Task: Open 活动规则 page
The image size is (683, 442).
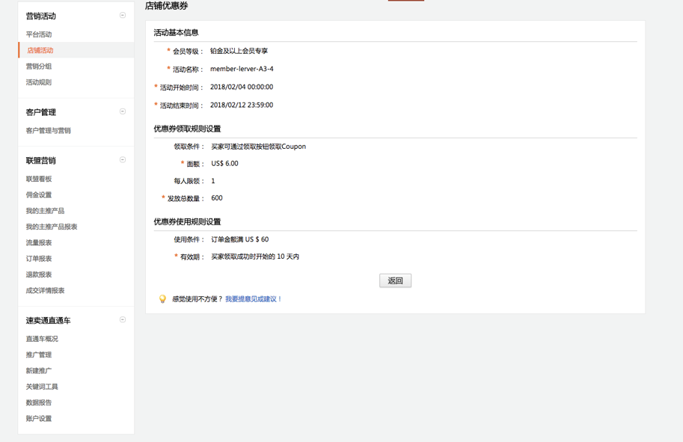Action: 39,82
